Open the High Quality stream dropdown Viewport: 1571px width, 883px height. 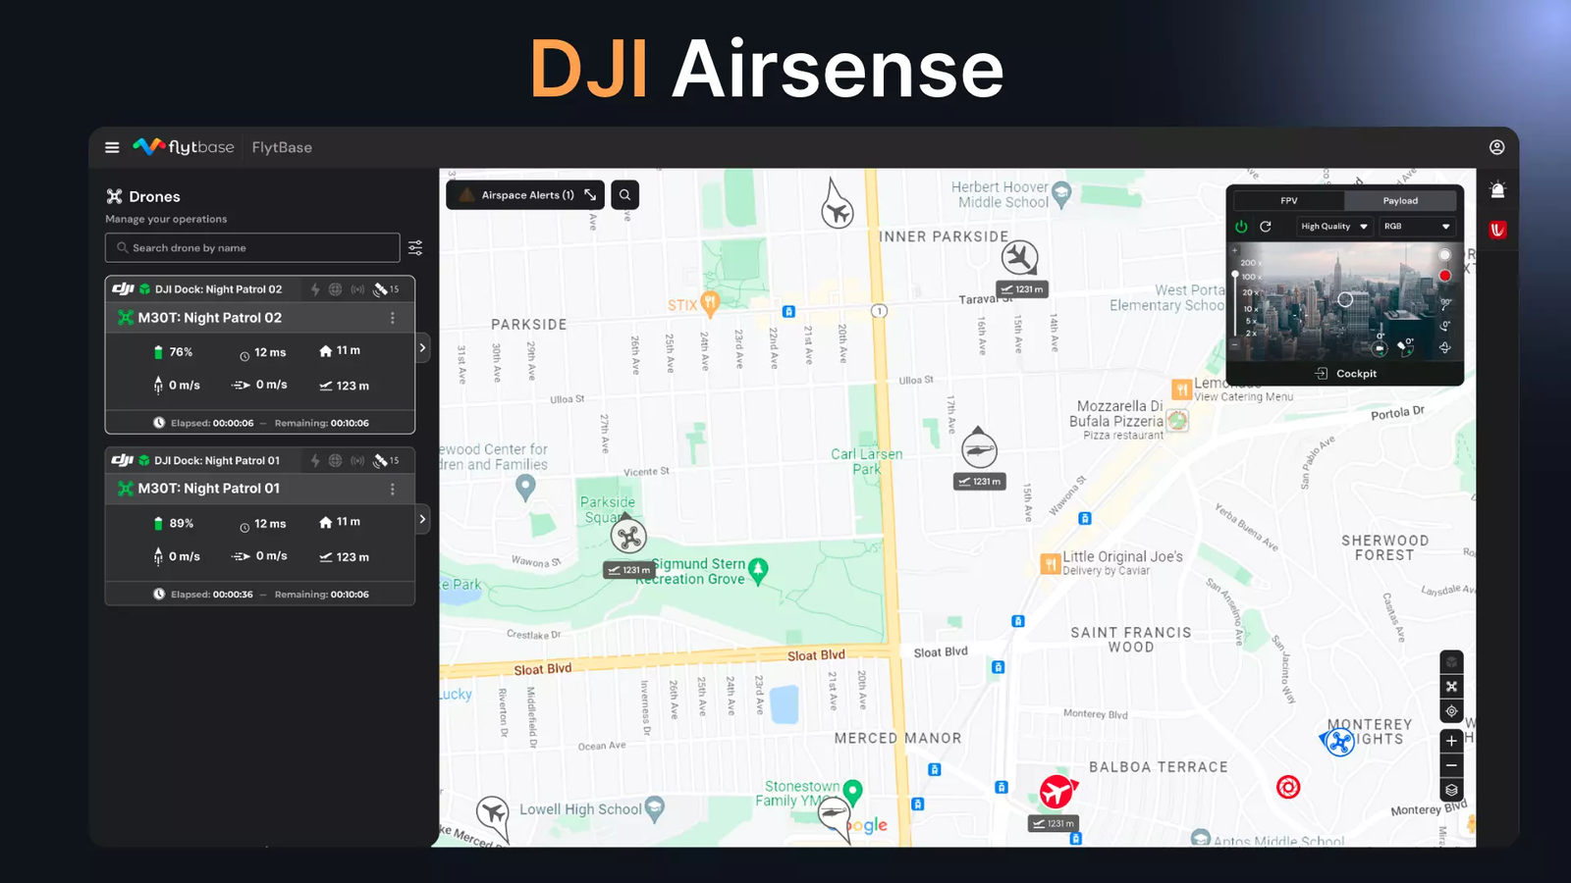(x=1333, y=227)
